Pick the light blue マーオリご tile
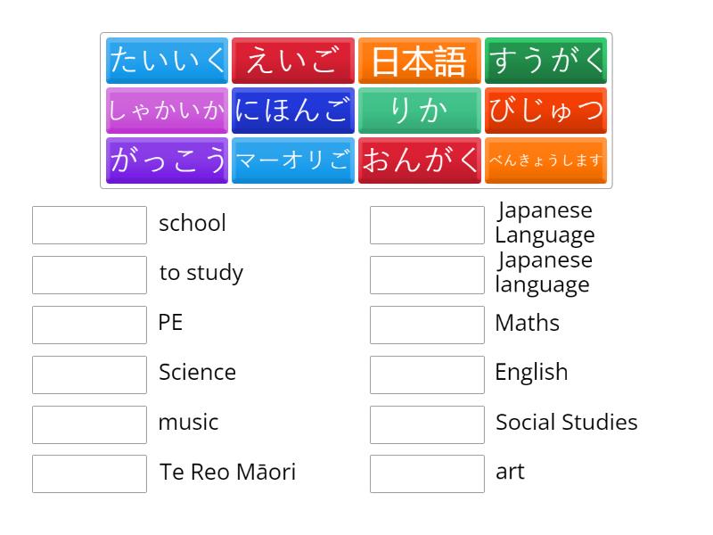Viewport: 713px width, 535px height. click(293, 160)
